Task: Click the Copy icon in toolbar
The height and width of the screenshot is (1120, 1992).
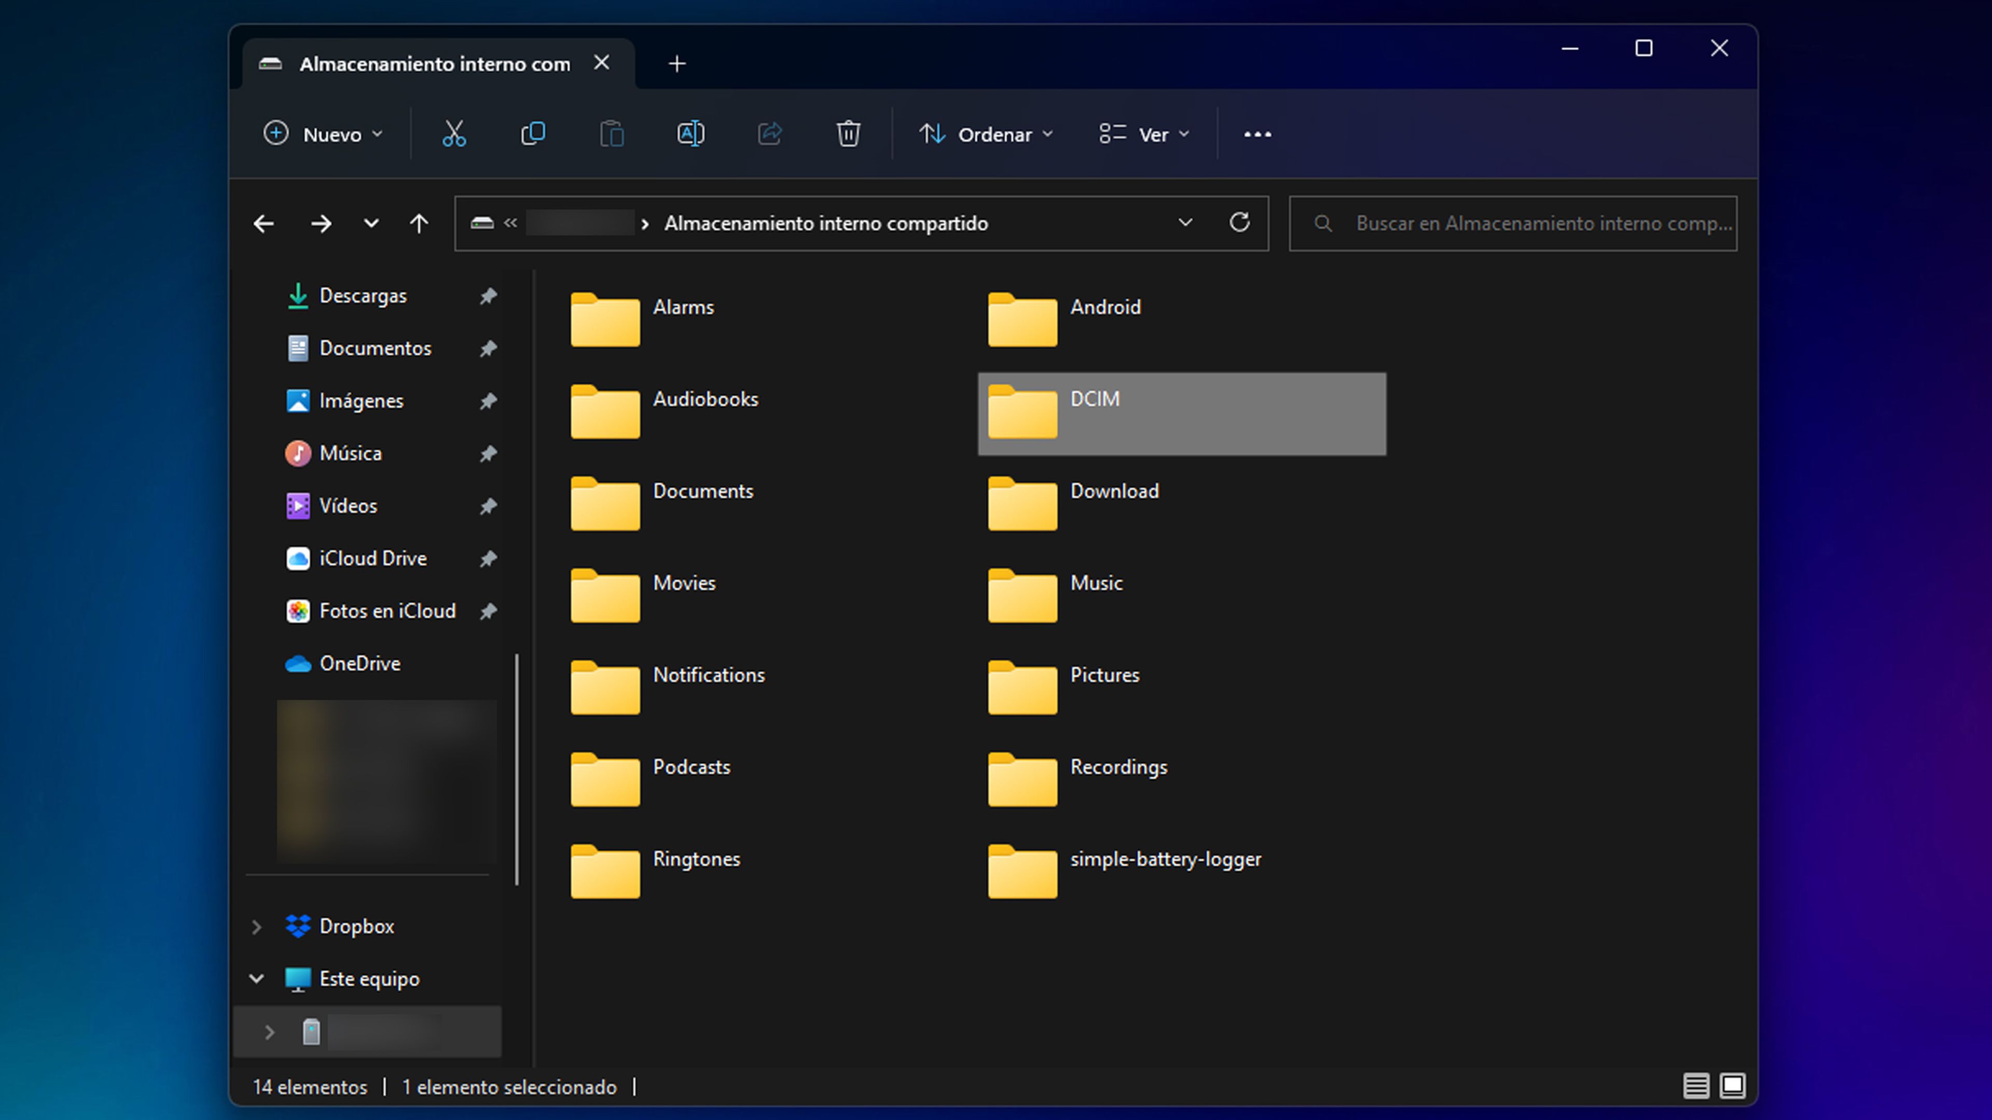Action: click(534, 133)
